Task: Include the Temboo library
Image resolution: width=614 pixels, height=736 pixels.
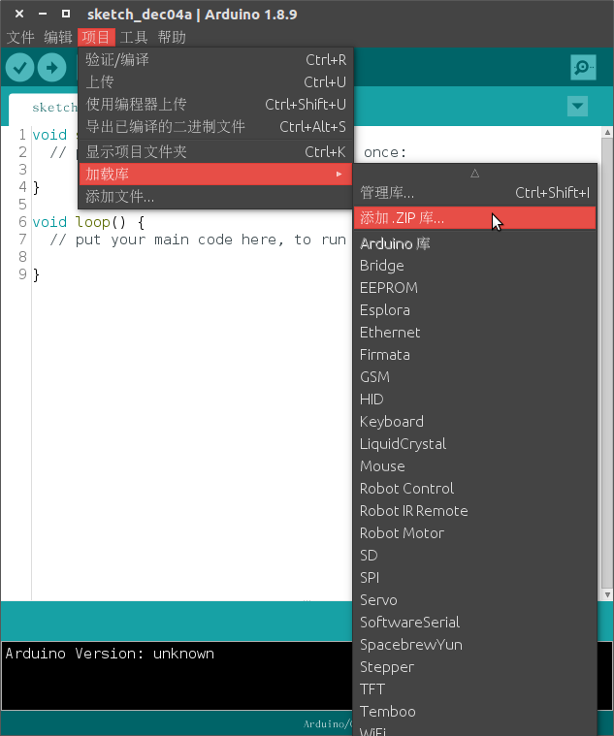Action: [x=474, y=712]
